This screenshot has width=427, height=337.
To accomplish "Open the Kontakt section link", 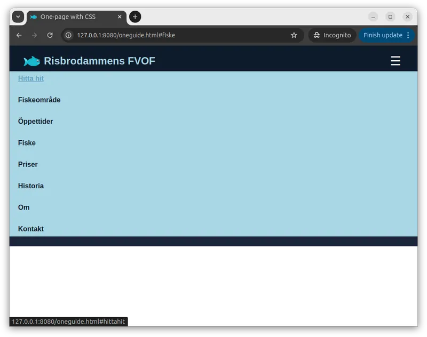I will 31,229.
